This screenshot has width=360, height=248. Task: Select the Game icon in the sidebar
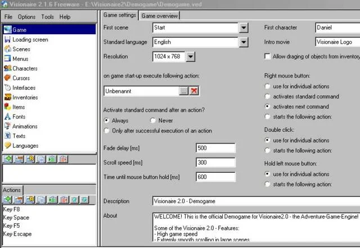(x=7, y=30)
